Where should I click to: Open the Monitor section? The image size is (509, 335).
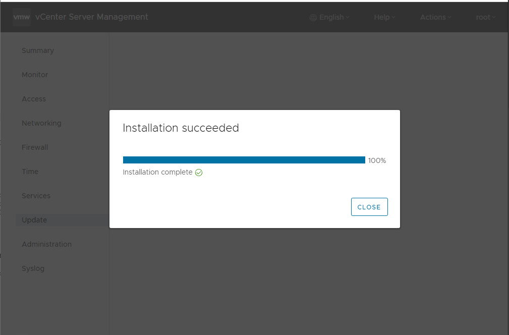pos(35,75)
